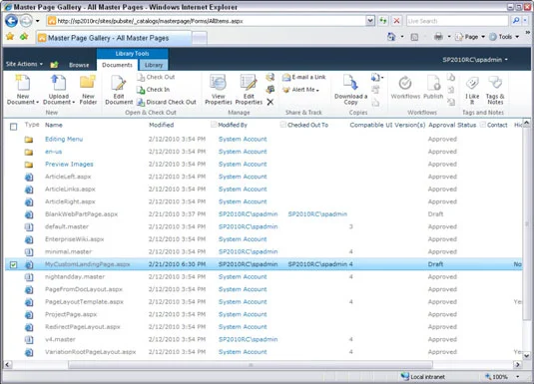Open the address bar history dropdown
This screenshot has height=384, width=534.
click(x=370, y=21)
